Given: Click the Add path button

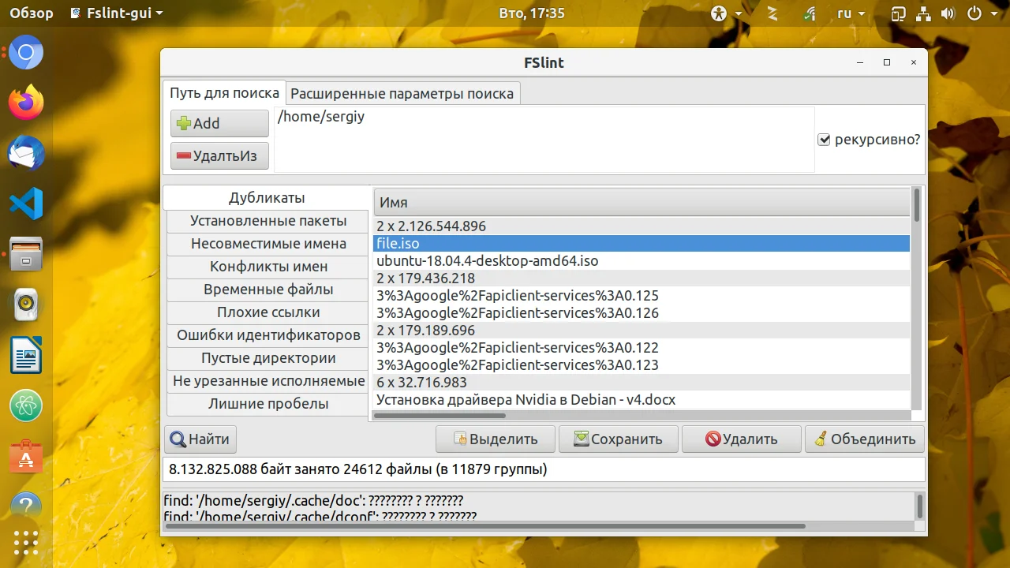Looking at the screenshot, I should (x=219, y=123).
